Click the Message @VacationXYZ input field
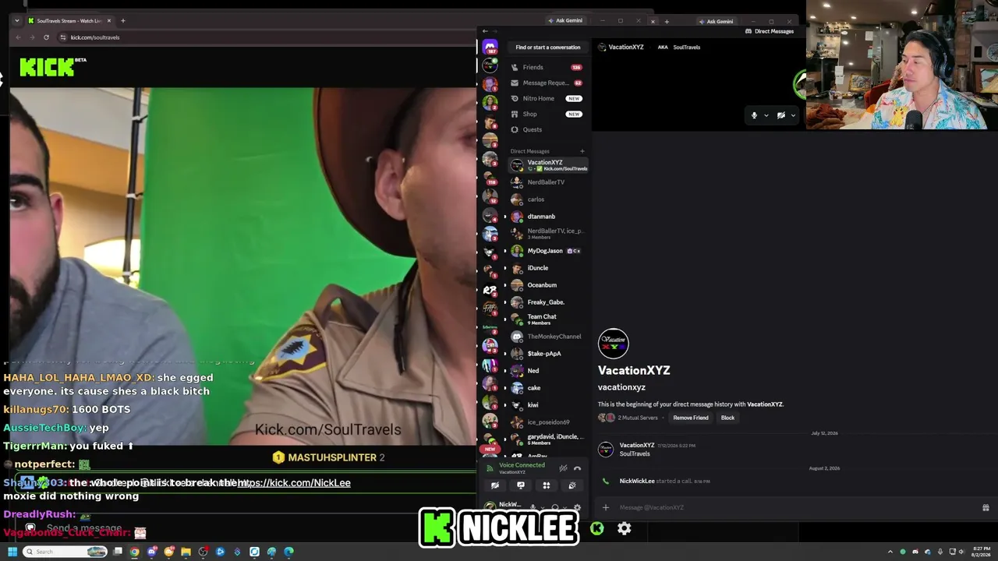998x561 pixels. pos(795,507)
